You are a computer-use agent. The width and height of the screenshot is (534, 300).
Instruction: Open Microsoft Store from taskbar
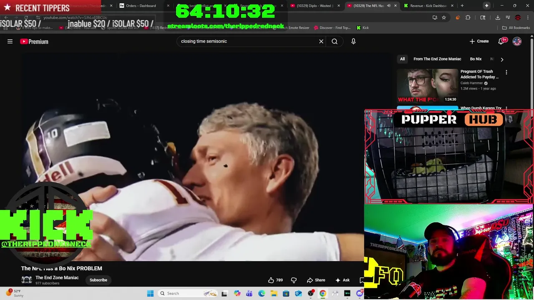click(286, 293)
